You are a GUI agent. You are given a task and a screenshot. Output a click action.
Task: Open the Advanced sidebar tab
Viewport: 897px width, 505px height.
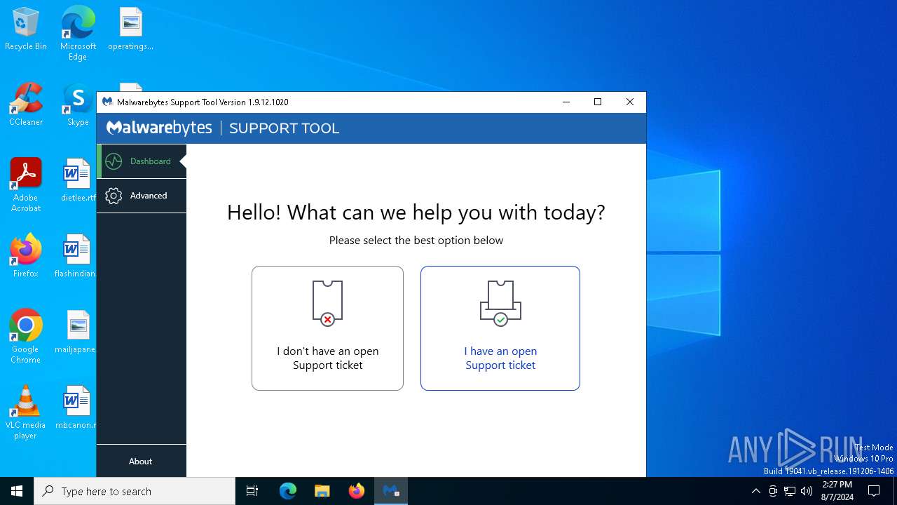point(142,196)
